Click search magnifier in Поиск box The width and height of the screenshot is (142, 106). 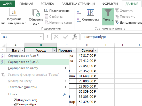[x=65, y=94]
